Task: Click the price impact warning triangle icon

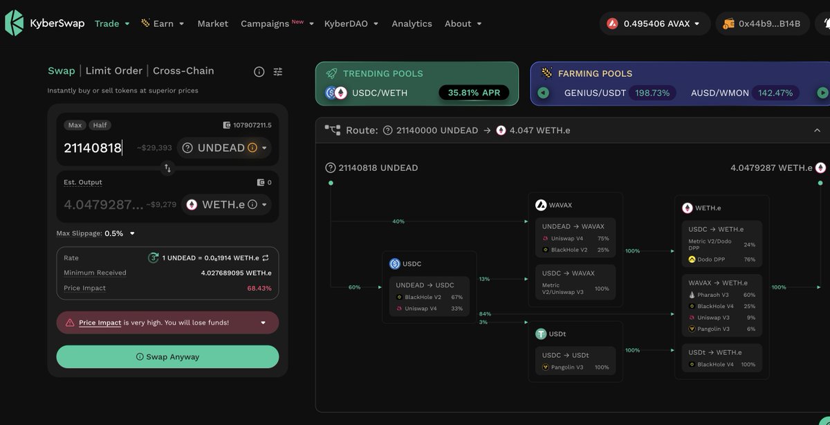Action: tap(70, 323)
